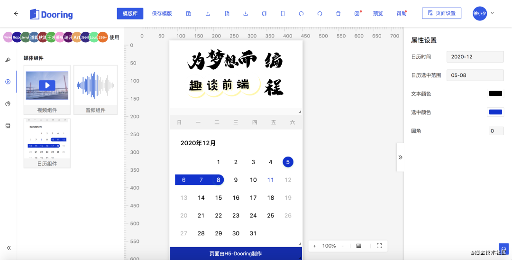Click the 100% zoom value

329,246
